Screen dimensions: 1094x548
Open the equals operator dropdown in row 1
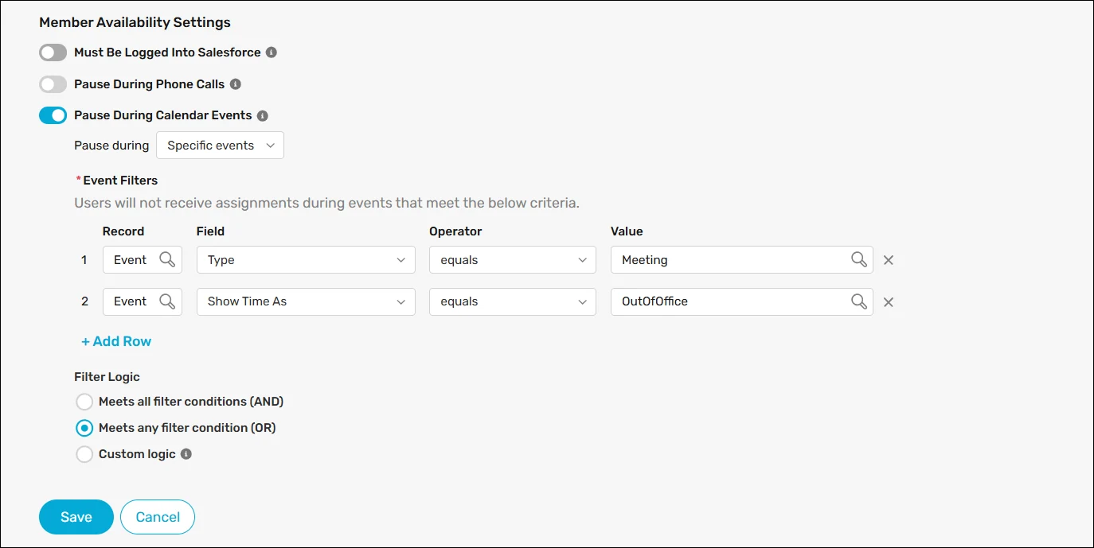(513, 260)
